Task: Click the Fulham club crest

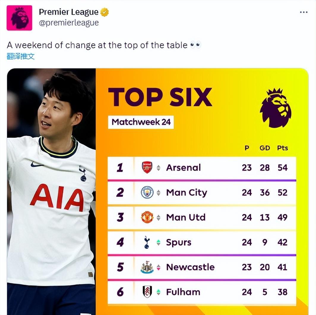Action: 147,292
